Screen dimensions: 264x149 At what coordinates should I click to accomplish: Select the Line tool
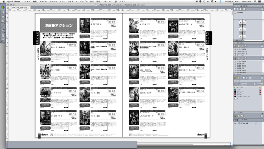[3, 26]
